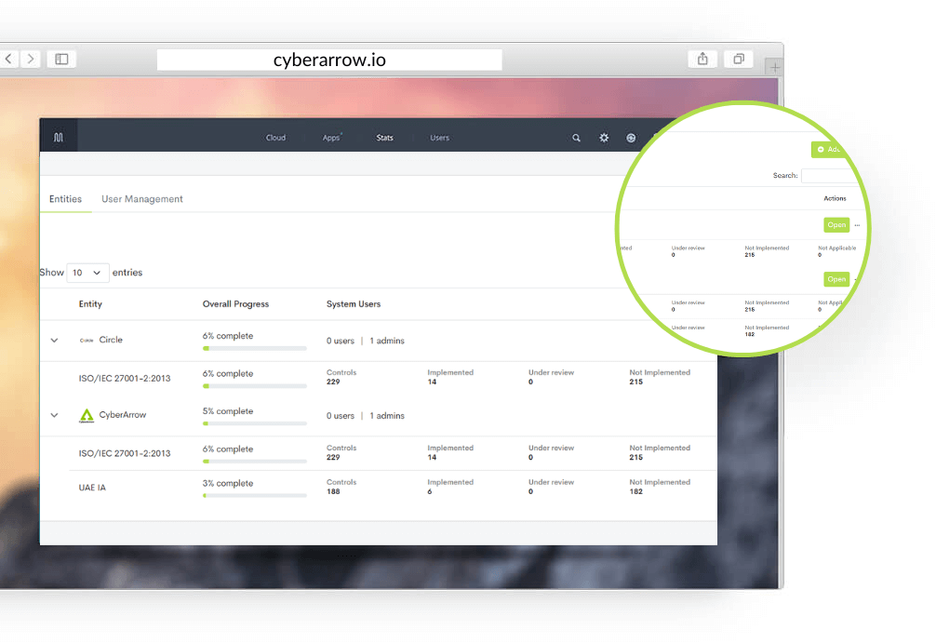The image size is (936, 643).
Task: Click UAE IA 3% complete progress bar
Action: (x=255, y=496)
